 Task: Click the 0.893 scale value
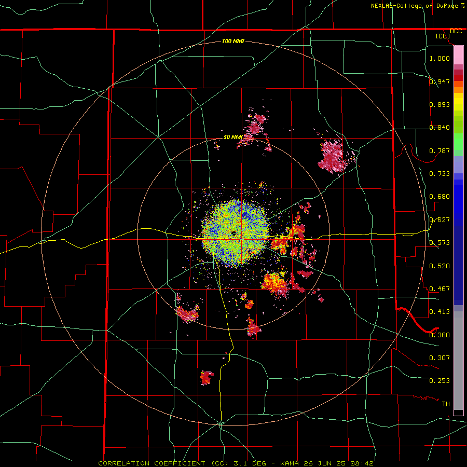tap(439, 104)
